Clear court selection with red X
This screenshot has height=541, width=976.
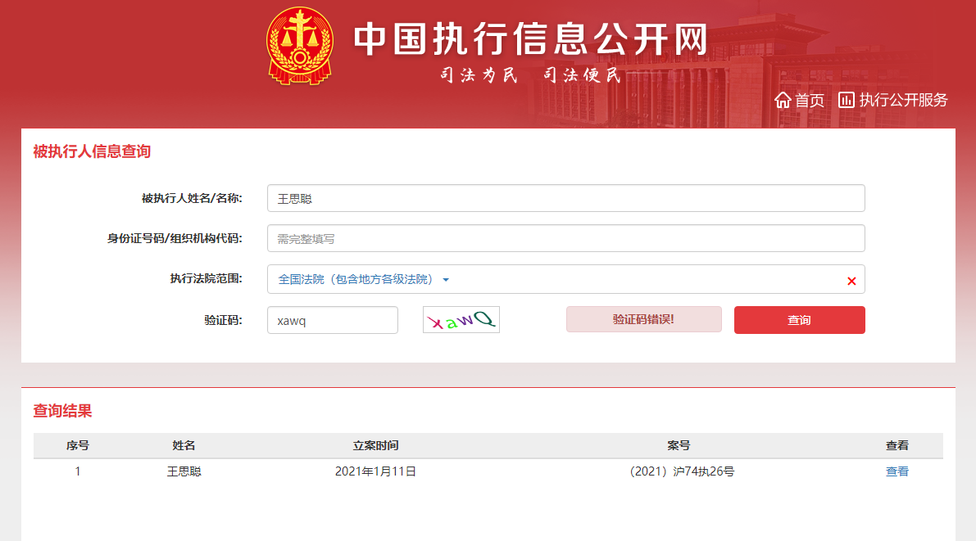pyautogui.click(x=851, y=281)
